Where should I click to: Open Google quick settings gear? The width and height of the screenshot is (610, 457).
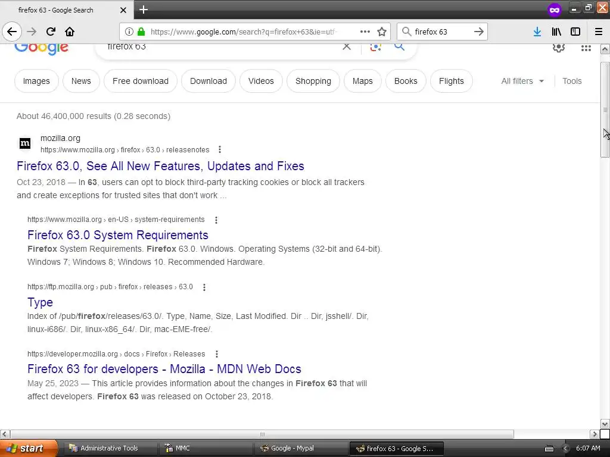pos(559,48)
